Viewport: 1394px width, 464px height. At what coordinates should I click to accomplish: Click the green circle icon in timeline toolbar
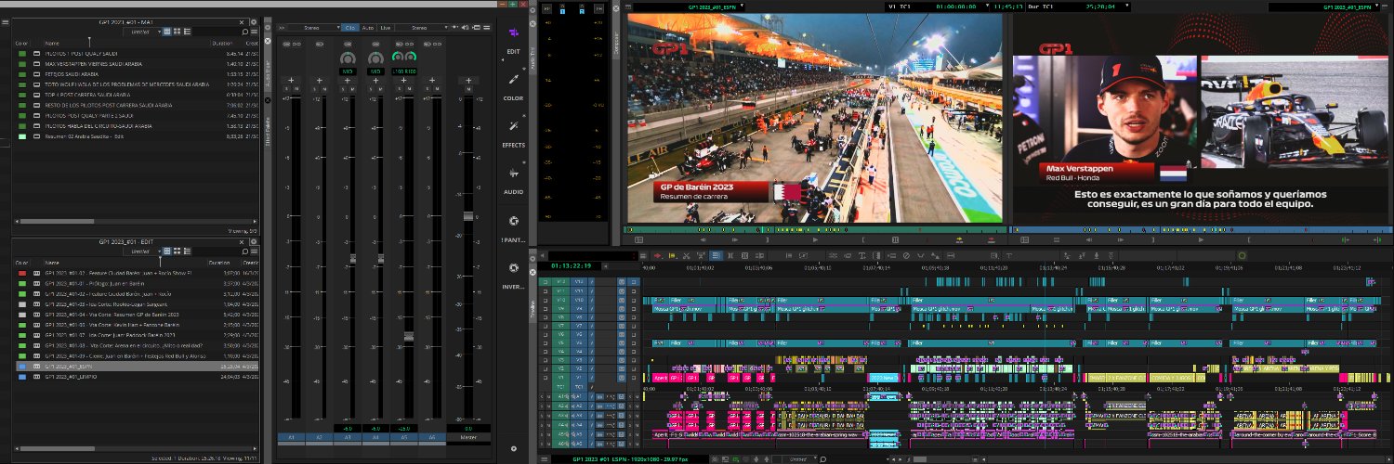[x=1242, y=255]
